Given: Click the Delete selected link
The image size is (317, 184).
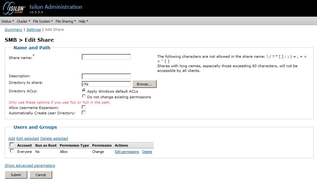Looking at the screenshot, I should point(54,138).
